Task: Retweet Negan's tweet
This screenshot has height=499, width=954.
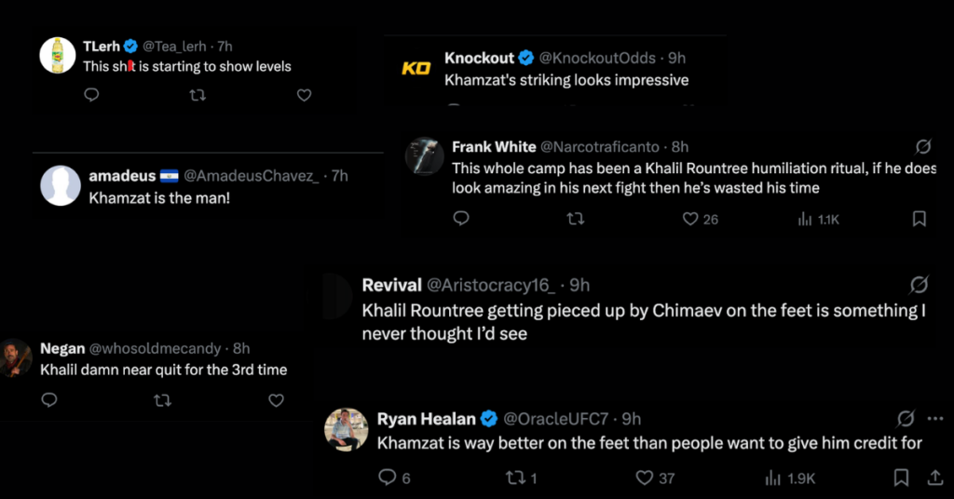Action: click(162, 399)
